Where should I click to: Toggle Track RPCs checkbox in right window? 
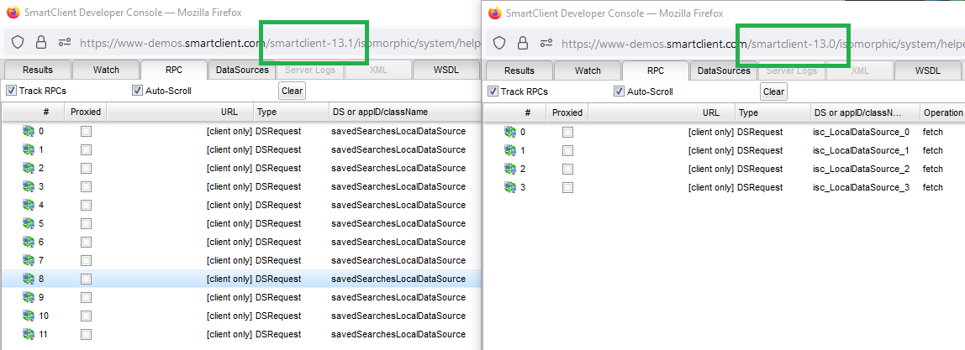click(493, 91)
